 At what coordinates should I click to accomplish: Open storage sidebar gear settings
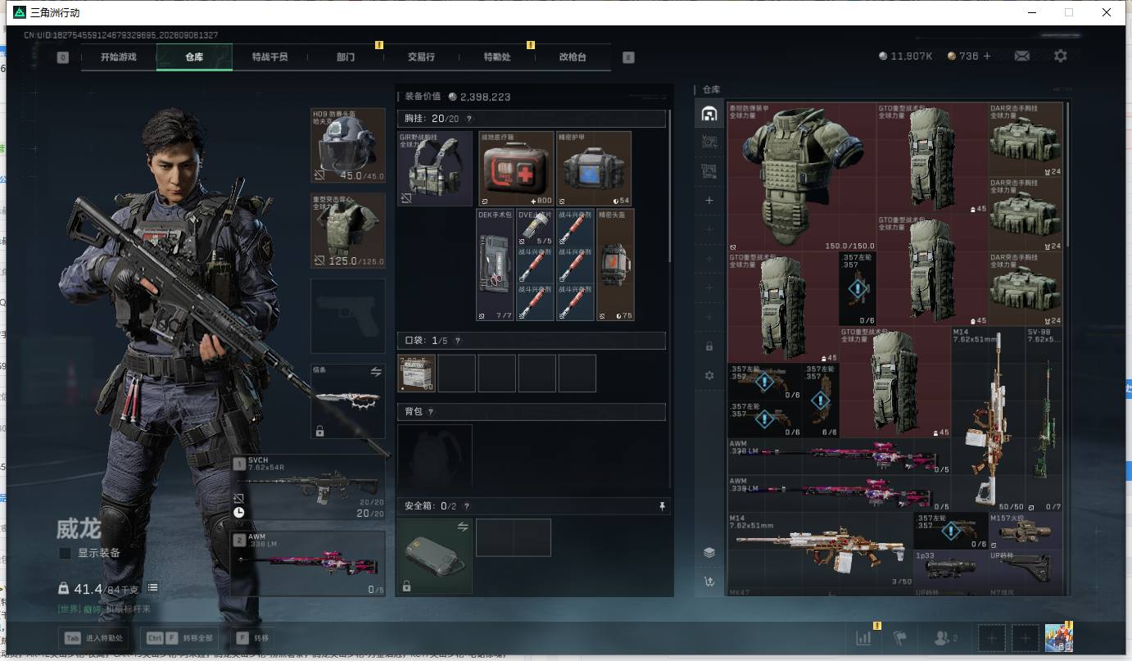click(709, 375)
